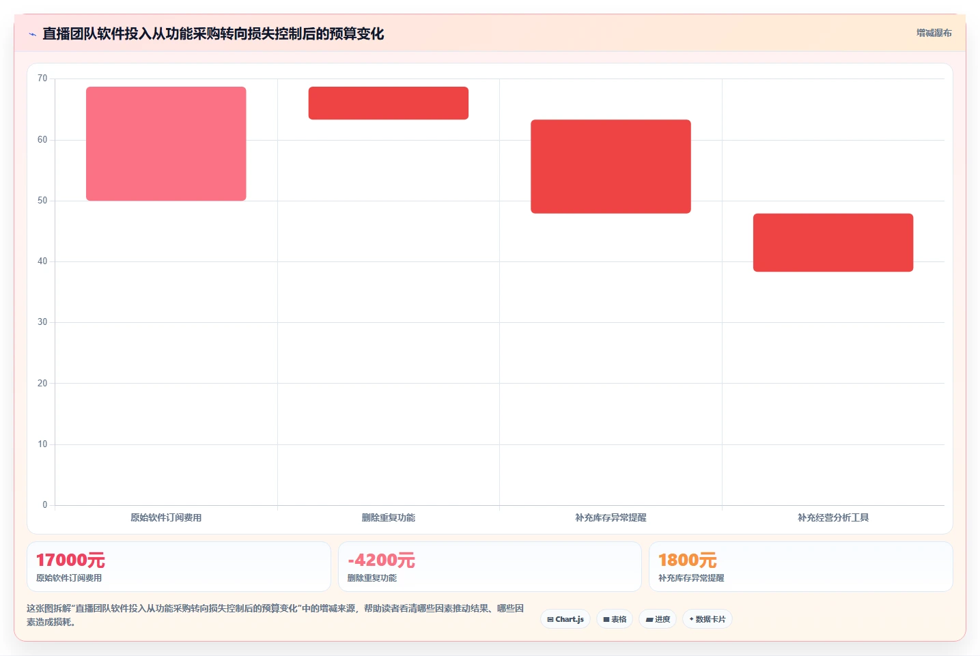
Task: Click the 数据卡片 tag pill
Action: click(x=708, y=619)
